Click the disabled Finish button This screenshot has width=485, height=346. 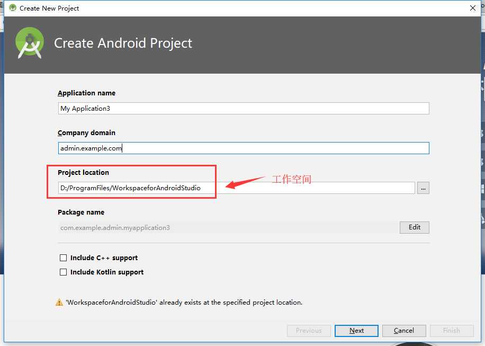[x=451, y=331]
